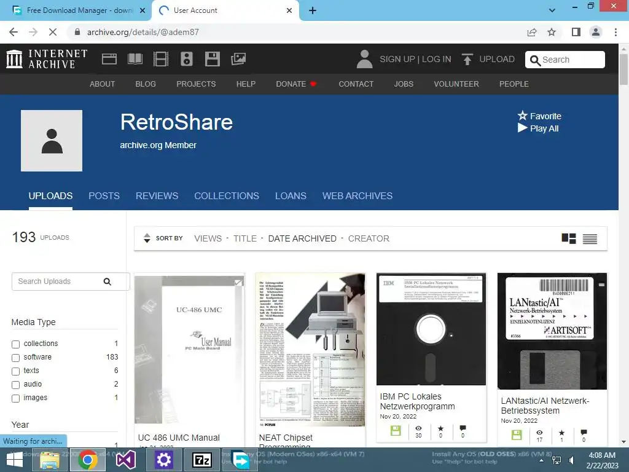The width and height of the screenshot is (629, 472).
Task: Click the Favorite star icon
Action: pos(522,116)
